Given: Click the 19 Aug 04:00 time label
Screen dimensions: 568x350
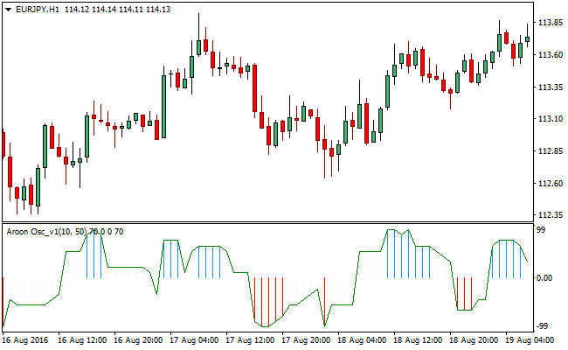Looking at the screenshot, I should (x=530, y=339).
